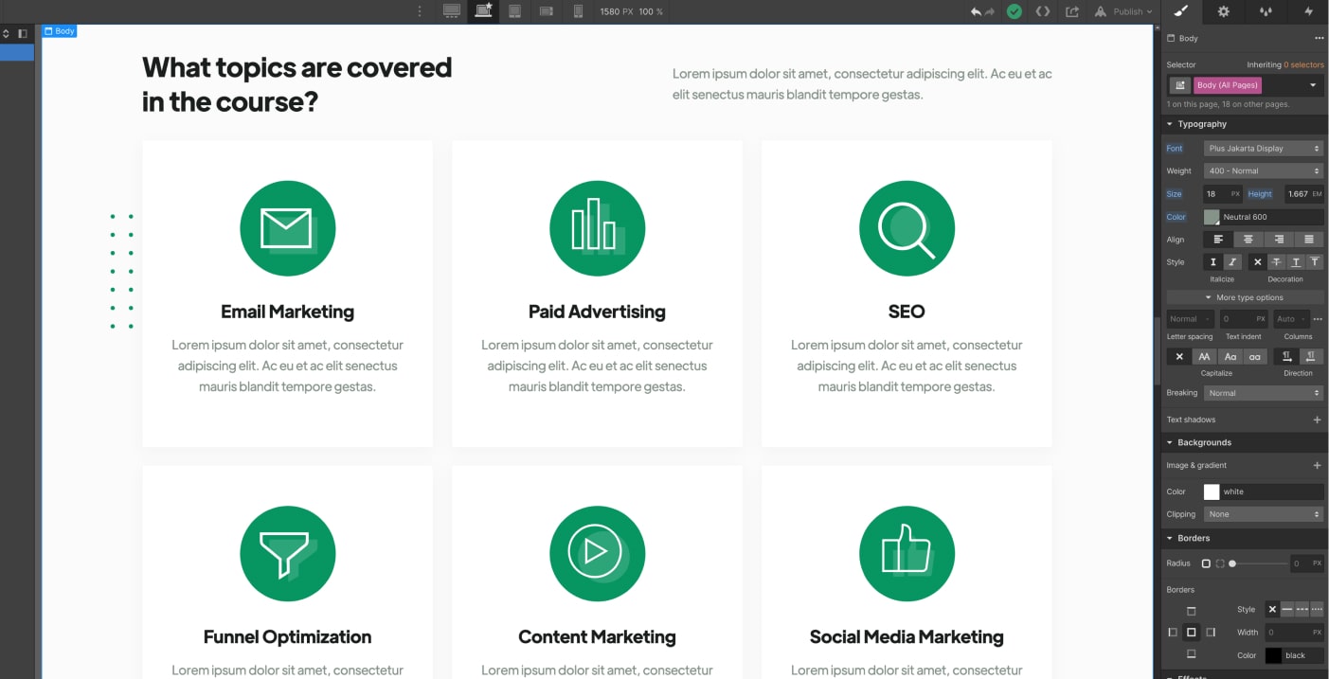The height and width of the screenshot is (679, 1329).
Task: Switch to the Style panel tab
Action: [x=1181, y=11]
